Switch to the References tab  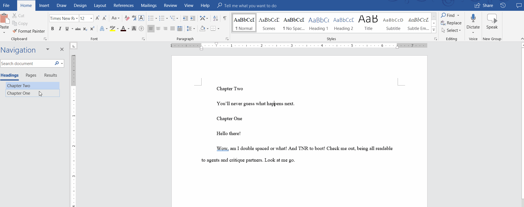click(x=124, y=6)
